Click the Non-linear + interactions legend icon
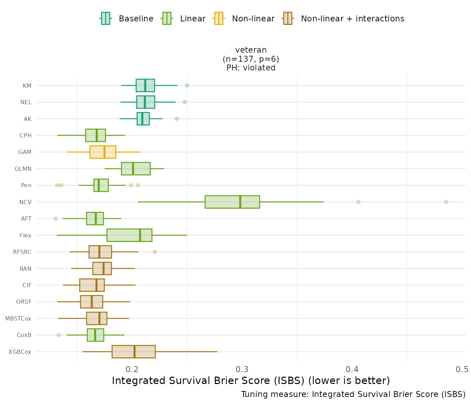 click(x=287, y=19)
